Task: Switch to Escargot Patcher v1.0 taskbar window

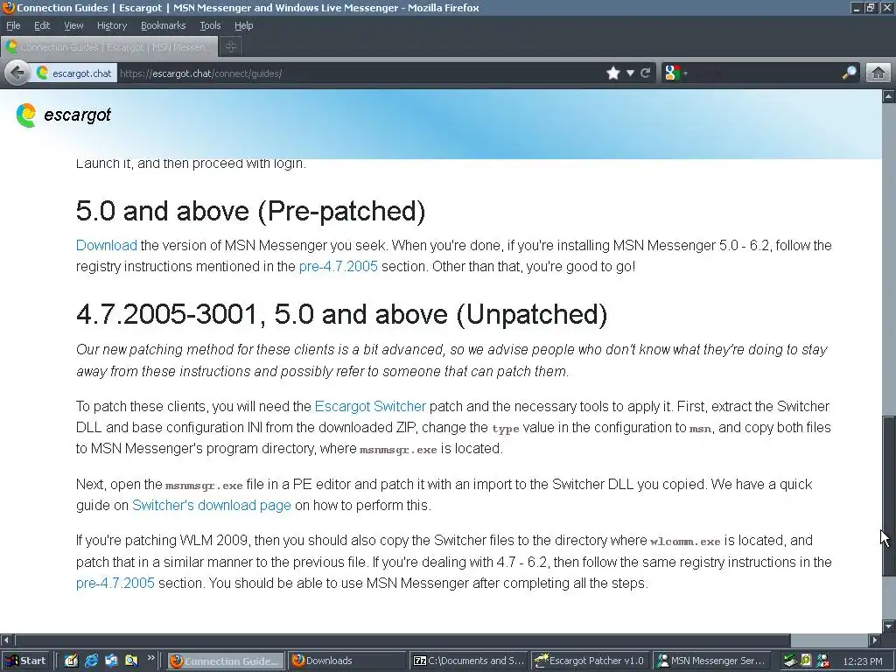Action: pyautogui.click(x=590, y=661)
